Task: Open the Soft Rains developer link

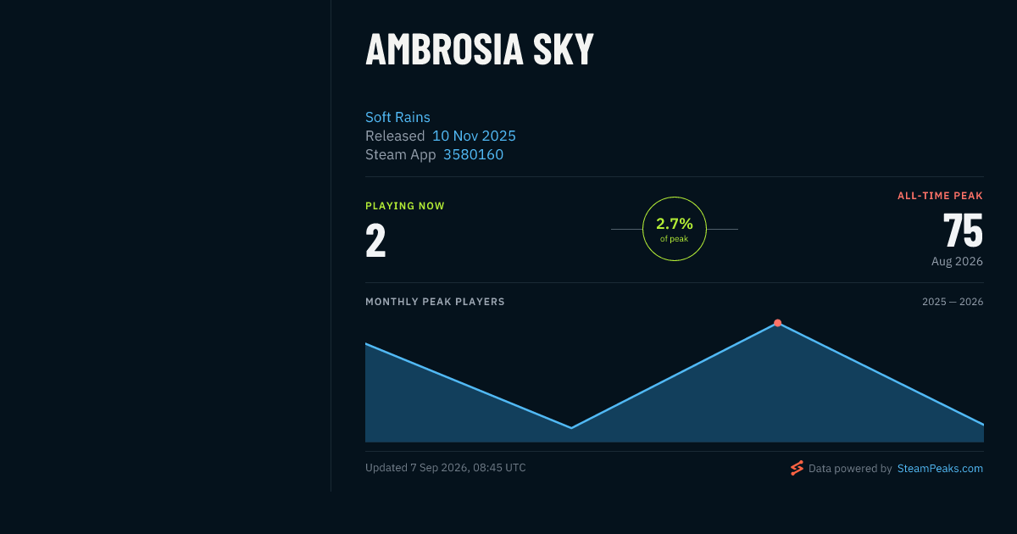Action: click(397, 117)
